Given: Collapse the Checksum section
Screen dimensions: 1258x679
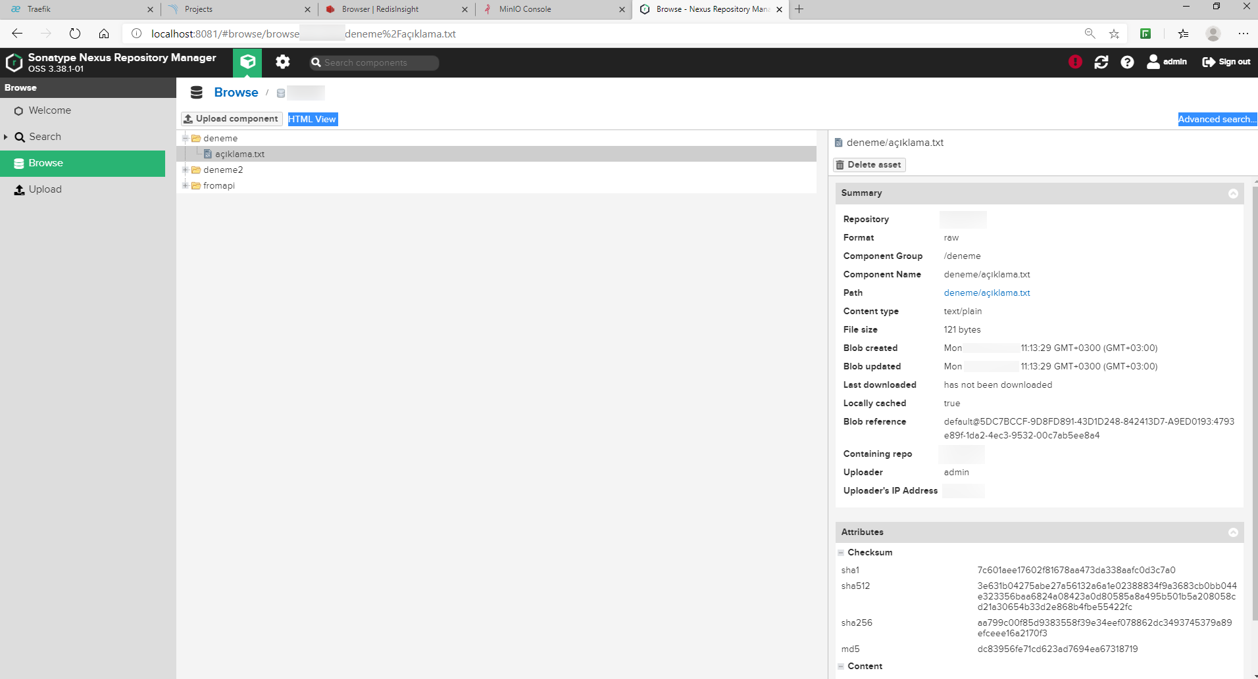Looking at the screenshot, I should pyautogui.click(x=841, y=553).
